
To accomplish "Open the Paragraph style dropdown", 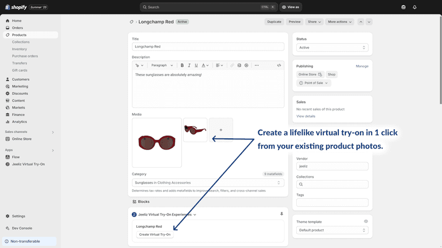I will [162, 65].
